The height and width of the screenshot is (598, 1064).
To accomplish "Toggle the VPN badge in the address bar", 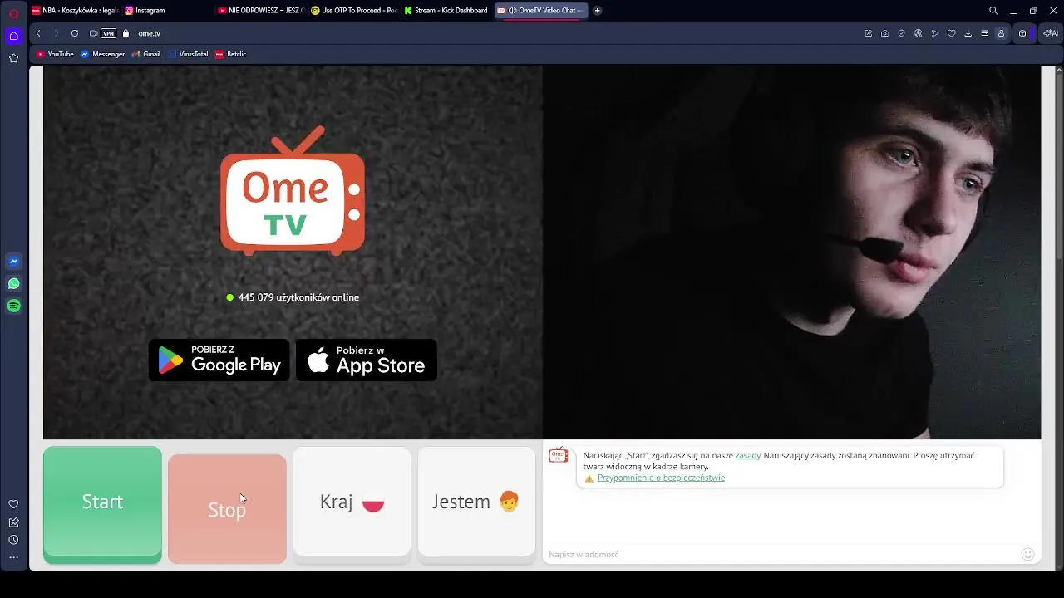I will point(108,33).
